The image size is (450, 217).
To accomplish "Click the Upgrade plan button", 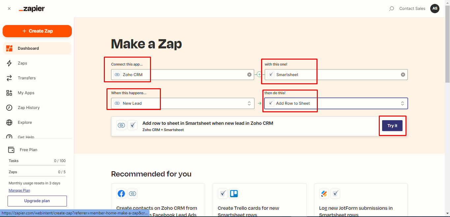I will (x=37, y=201).
